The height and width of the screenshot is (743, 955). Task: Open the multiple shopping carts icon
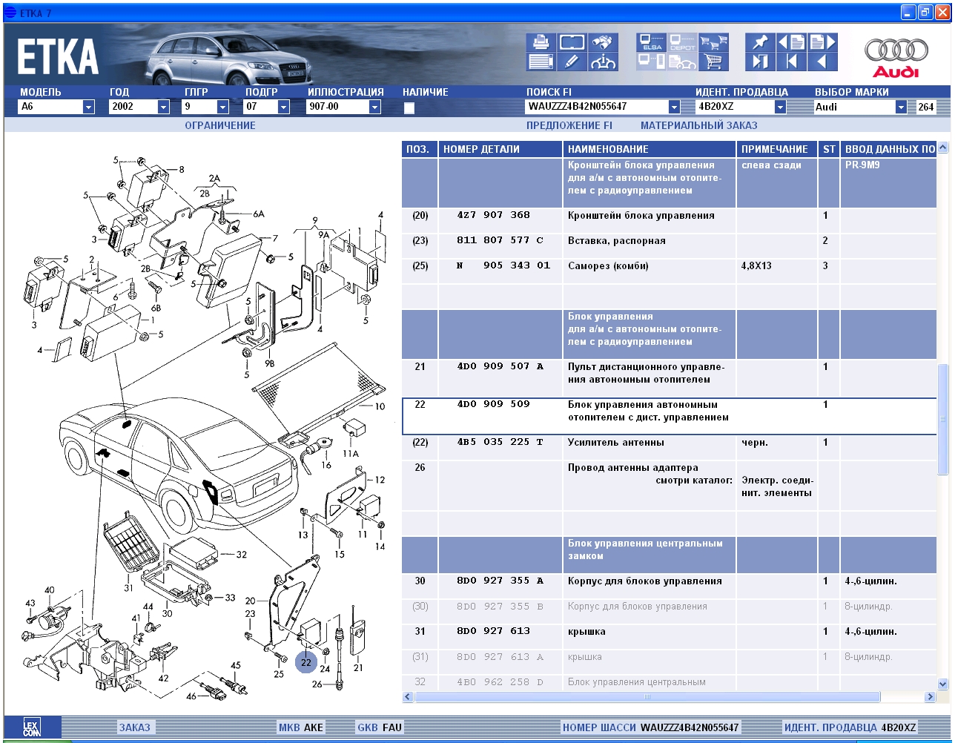pos(714,42)
